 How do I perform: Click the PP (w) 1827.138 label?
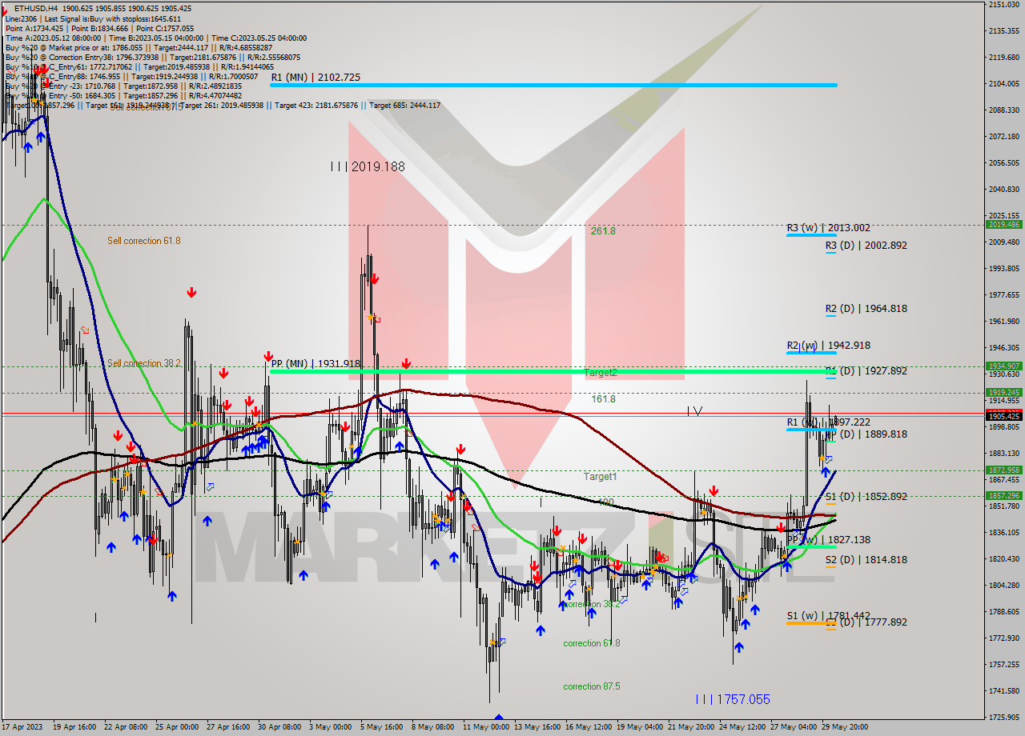click(828, 540)
